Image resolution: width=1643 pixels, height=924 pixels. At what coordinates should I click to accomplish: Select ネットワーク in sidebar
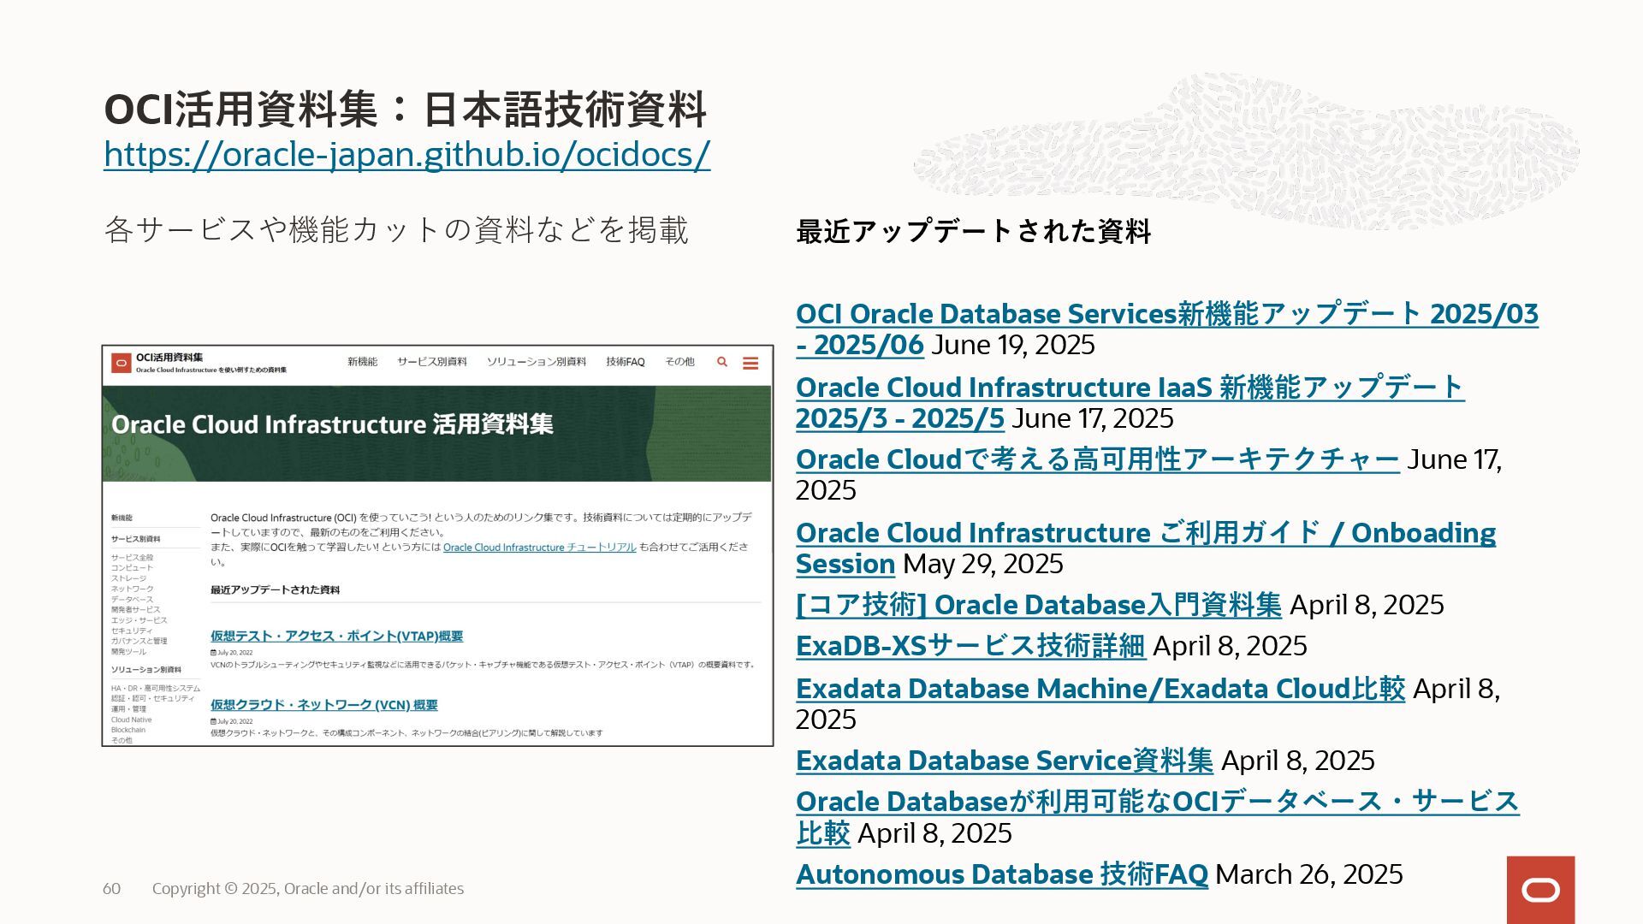click(x=132, y=589)
